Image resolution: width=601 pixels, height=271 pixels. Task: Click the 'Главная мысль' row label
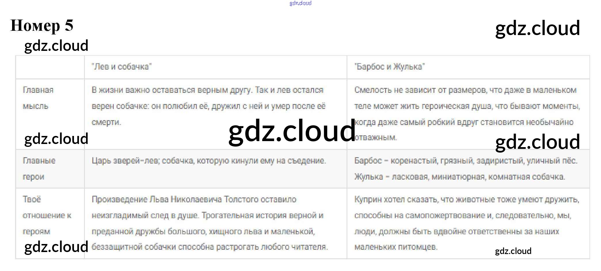(x=38, y=98)
